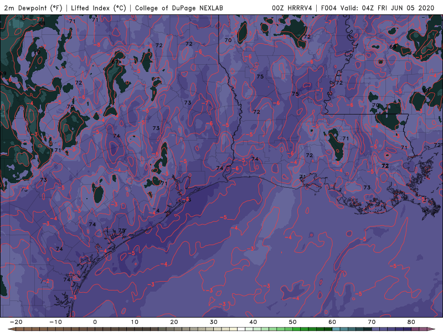Click the 50 label on the color scale
Viewport: 443px width, 332px height.
(x=293, y=322)
